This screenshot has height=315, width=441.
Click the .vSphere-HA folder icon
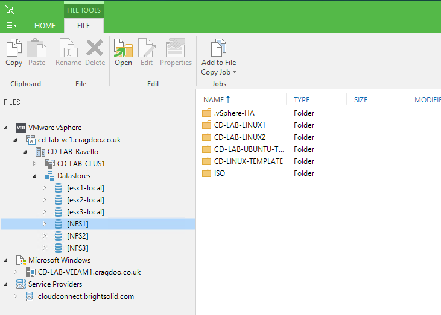(x=207, y=113)
